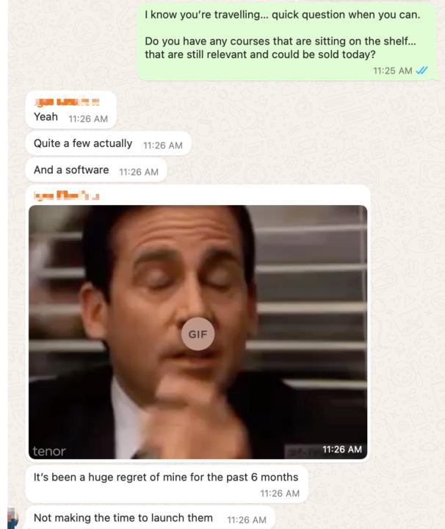Image resolution: width=445 pixels, height=529 pixels.
Task: Click the timestamp under the regret message
Action: pos(280,494)
